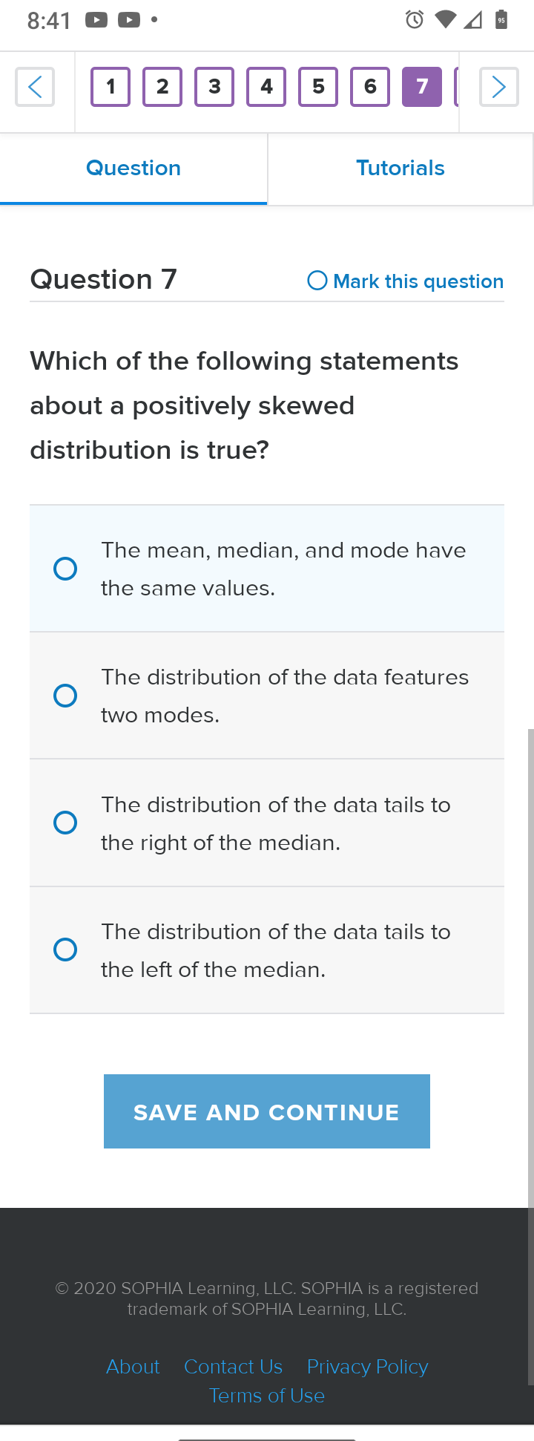Click the page scrollbar on right edge

coord(530,1057)
